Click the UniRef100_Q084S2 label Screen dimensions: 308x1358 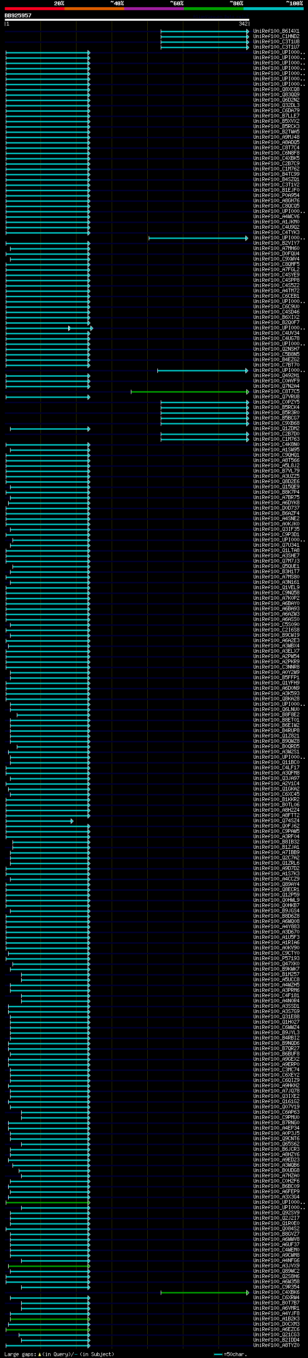276,1229
